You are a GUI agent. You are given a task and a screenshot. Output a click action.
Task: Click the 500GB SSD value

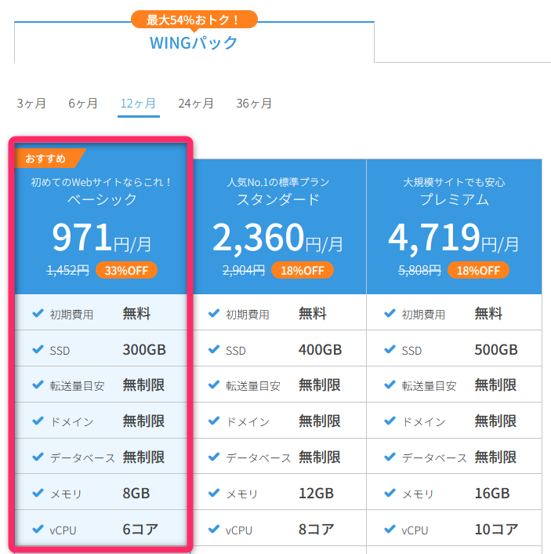tap(496, 350)
